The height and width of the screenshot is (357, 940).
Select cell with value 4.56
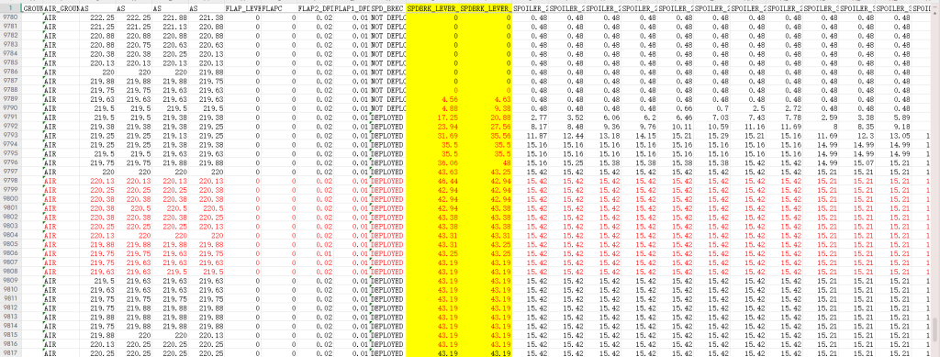coord(432,99)
